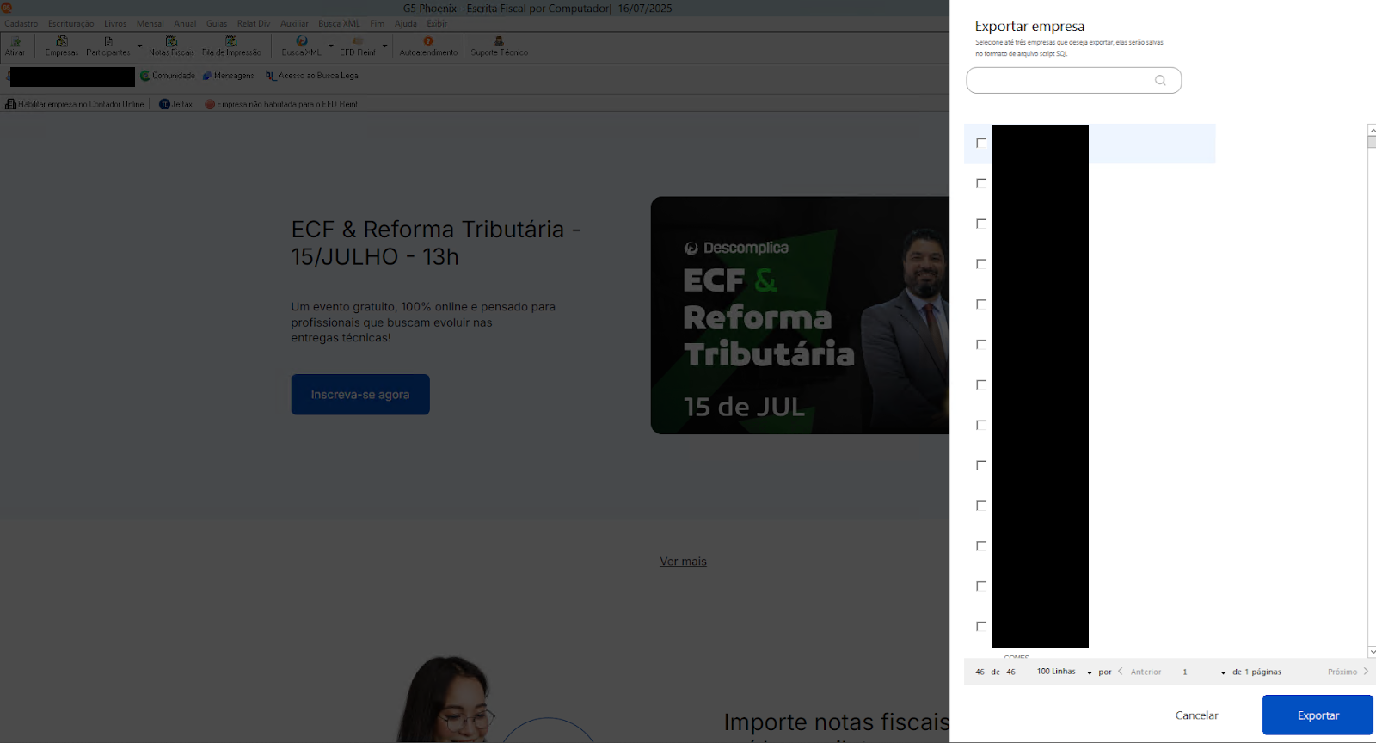
Task: Open the Empresas toolbar icon
Action: (x=62, y=46)
